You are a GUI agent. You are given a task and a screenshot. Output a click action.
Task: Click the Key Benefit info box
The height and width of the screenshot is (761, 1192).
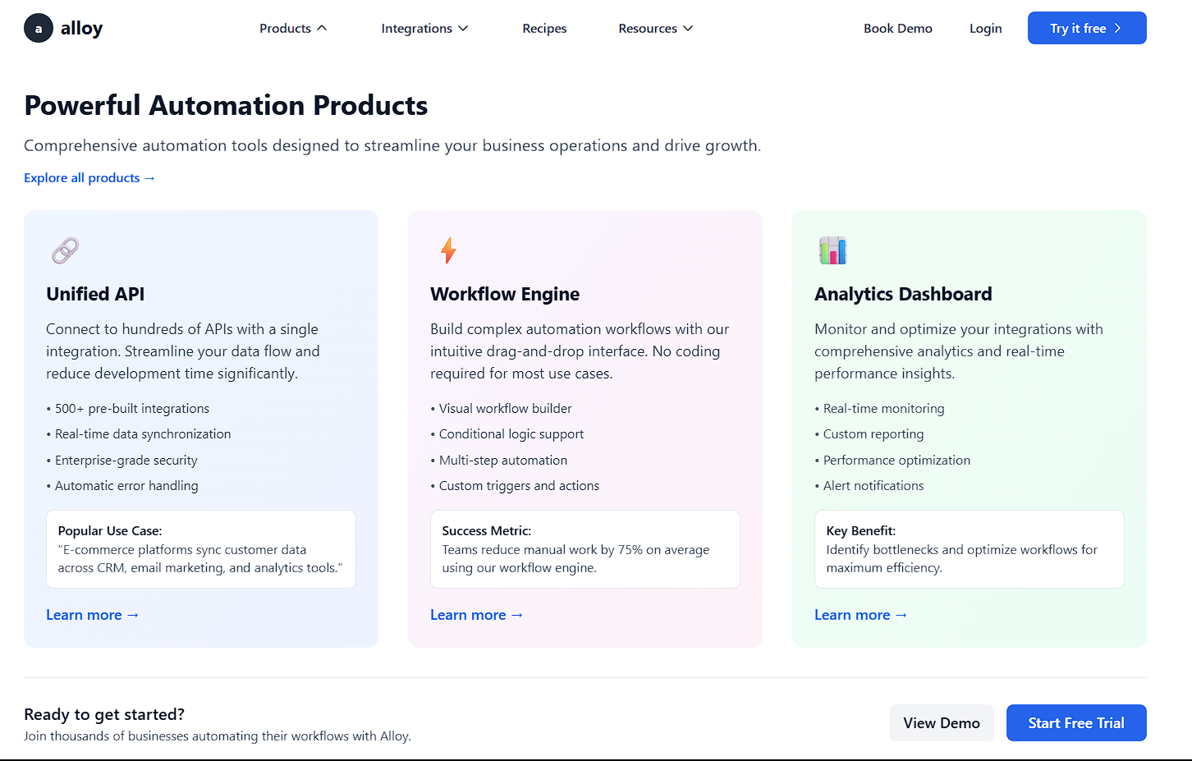969,549
